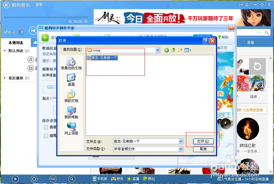274x184 pixels.
Task: Go back using the green arrow in Open dialog
Action: coord(167,50)
